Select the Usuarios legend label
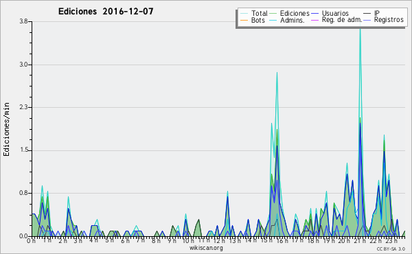The image size is (412, 254). pyautogui.click(x=335, y=13)
